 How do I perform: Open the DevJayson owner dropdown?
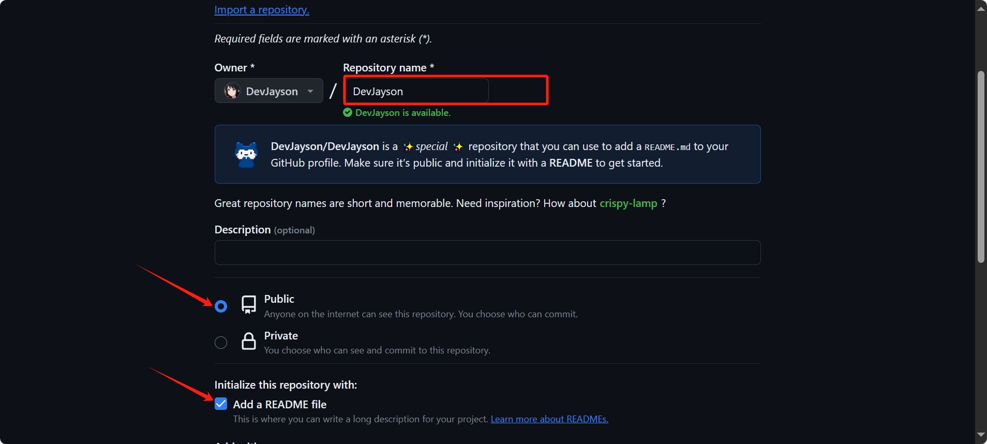(269, 91)
